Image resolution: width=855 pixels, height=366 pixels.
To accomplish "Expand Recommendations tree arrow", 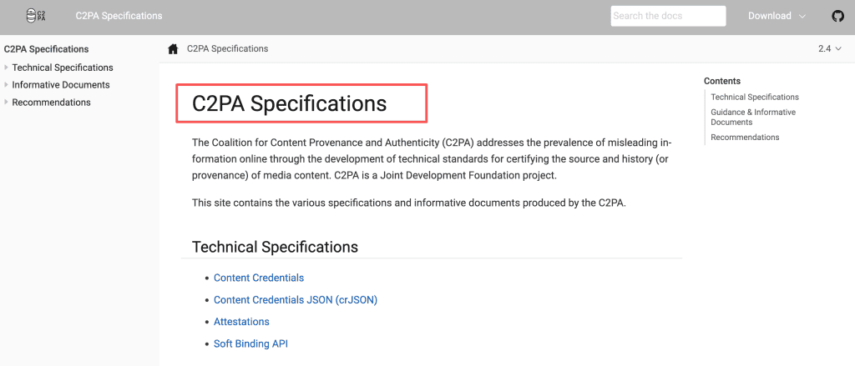I will [6, 103].
